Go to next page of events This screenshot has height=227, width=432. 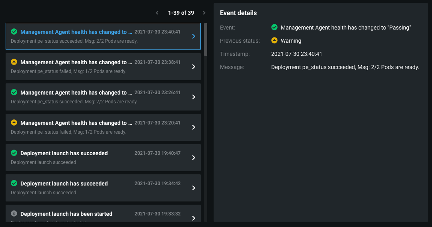coord(204,13)
